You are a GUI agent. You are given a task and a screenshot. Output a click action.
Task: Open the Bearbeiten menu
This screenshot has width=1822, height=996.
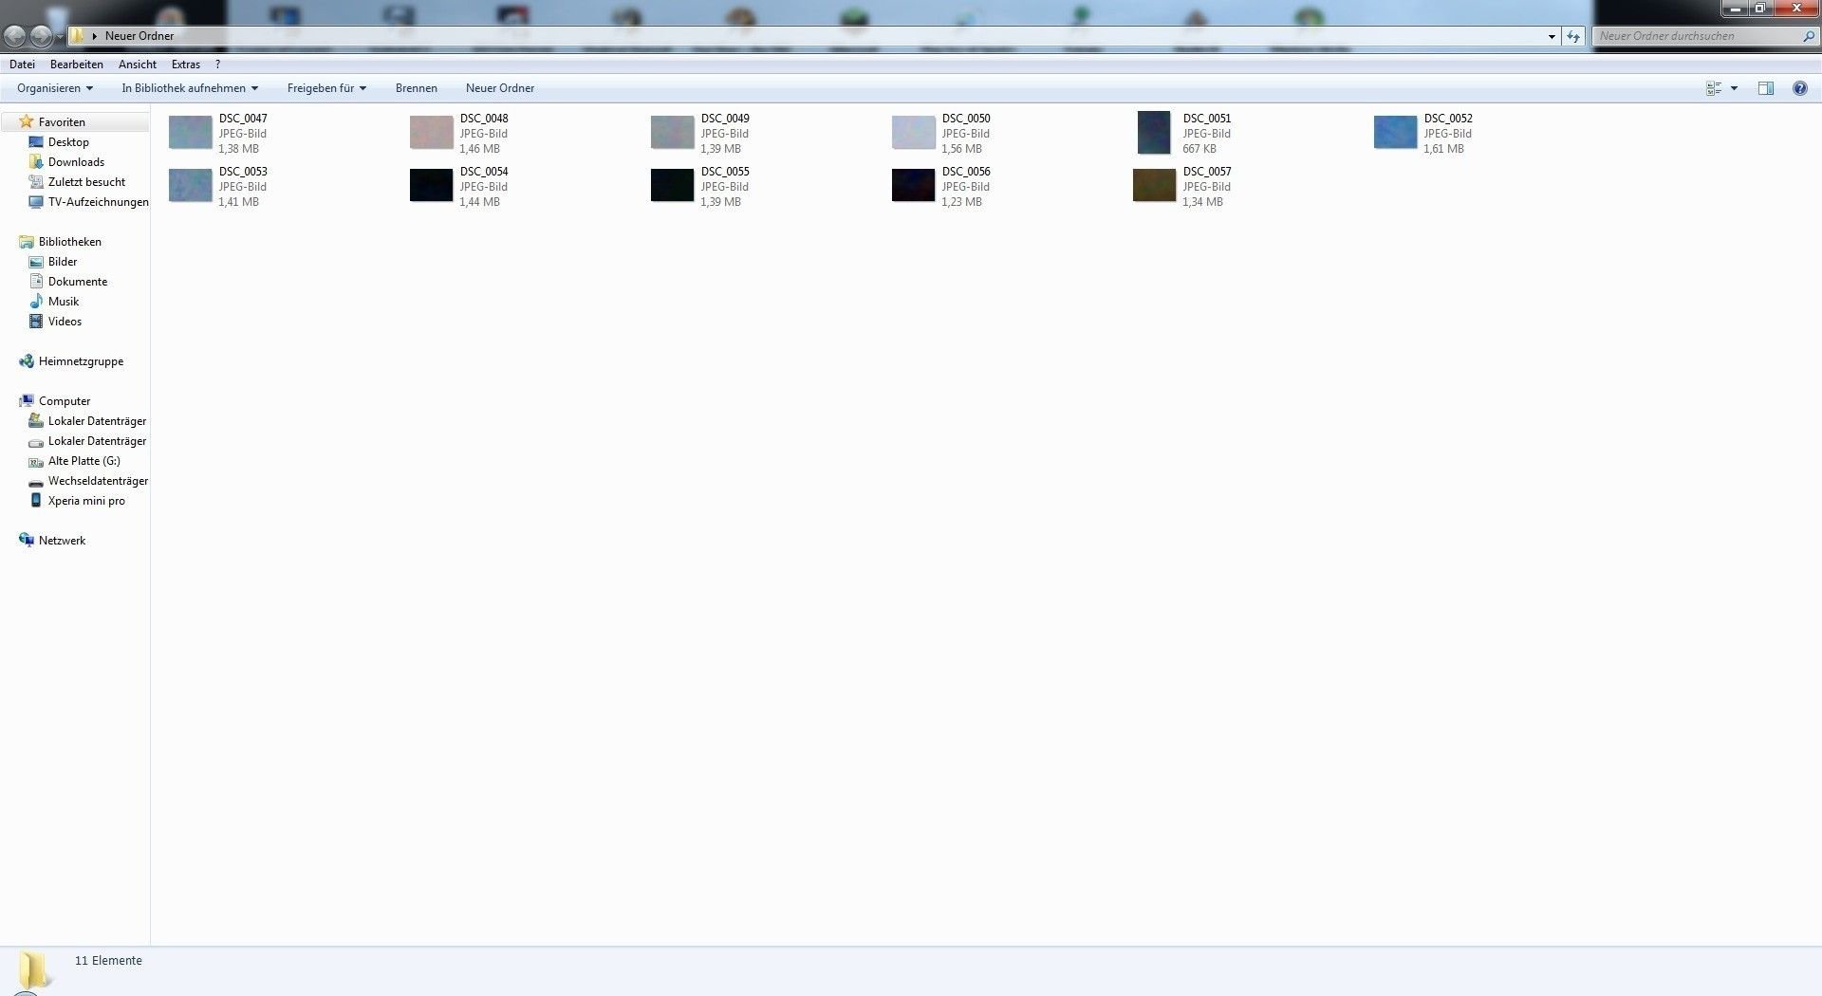pos(77,65)
